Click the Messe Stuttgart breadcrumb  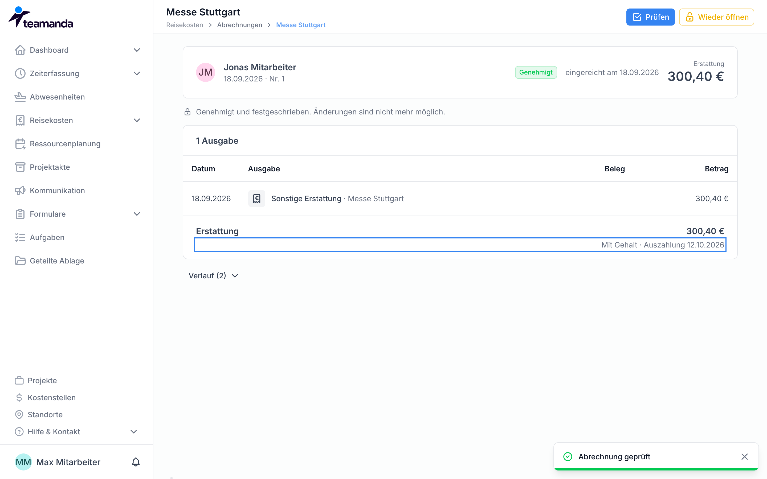click(301, 25)
